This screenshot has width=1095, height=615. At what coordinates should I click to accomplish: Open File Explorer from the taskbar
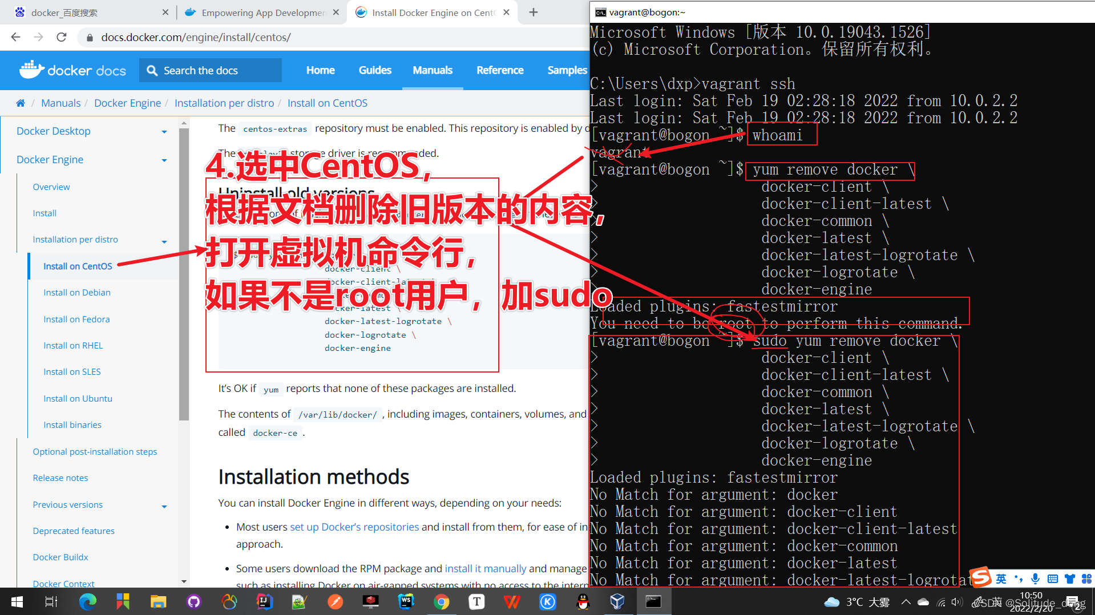158,601
